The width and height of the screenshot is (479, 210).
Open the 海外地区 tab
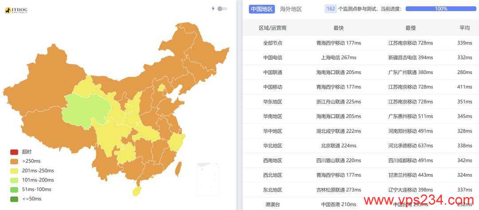pyautogui.click(x=291, y=9)
